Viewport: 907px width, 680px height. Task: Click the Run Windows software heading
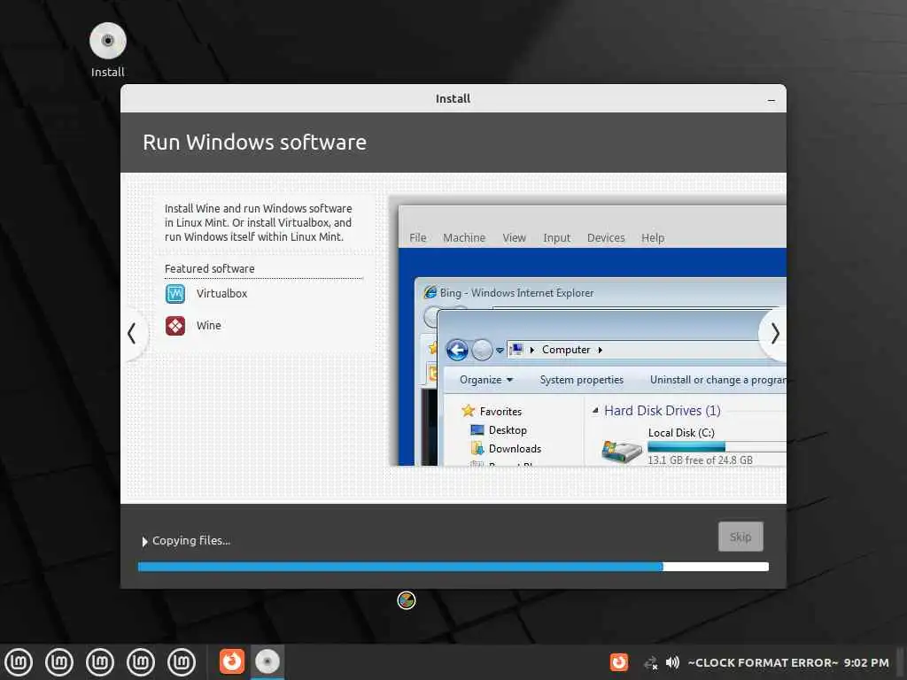pos(254,143)
